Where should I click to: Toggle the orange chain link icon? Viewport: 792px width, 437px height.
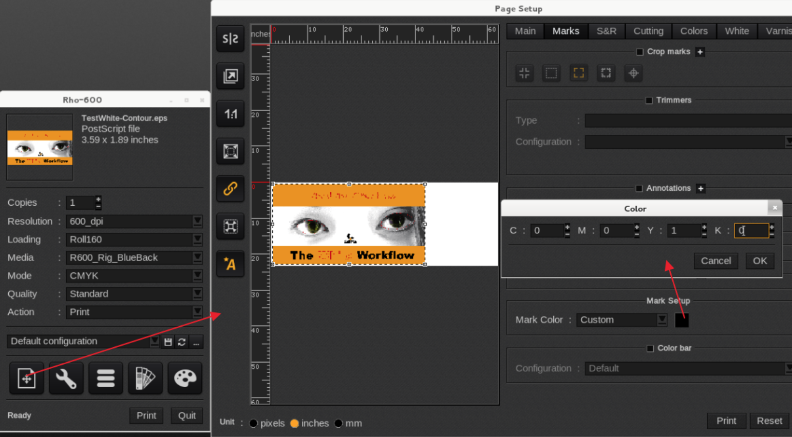(230, 189)
